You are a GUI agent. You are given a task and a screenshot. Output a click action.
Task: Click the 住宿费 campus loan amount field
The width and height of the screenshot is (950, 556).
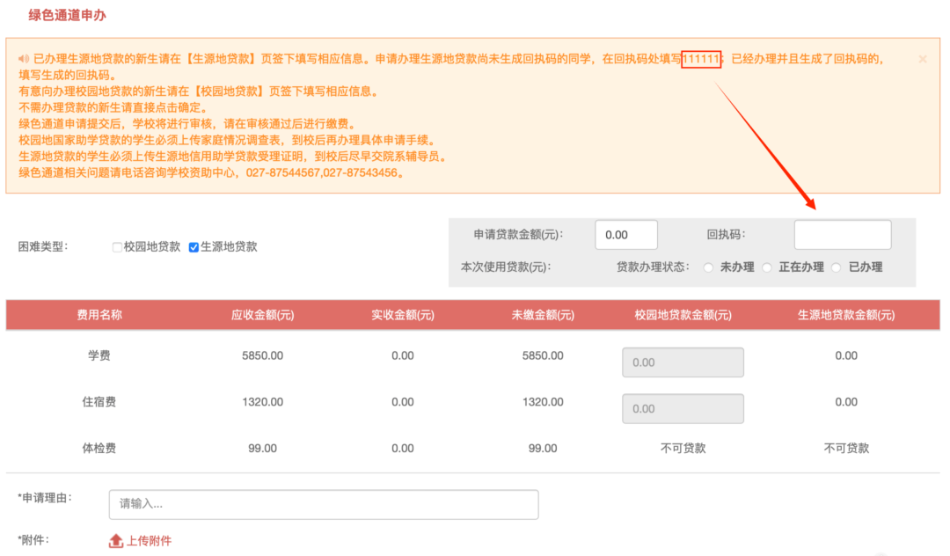[x=683, y=408]
